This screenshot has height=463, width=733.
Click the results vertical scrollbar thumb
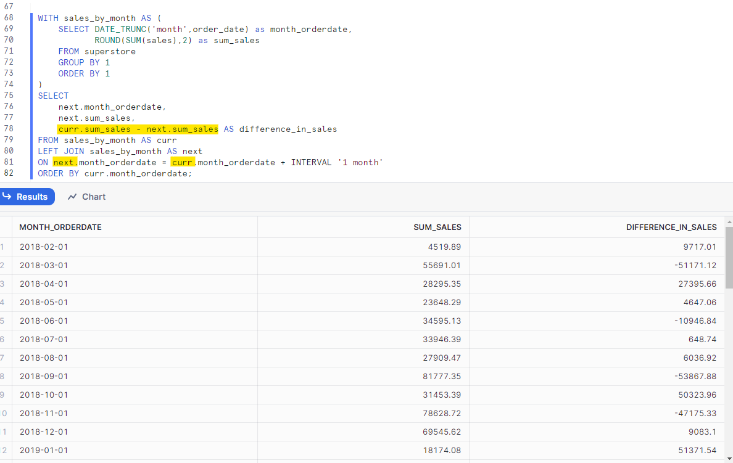click(x=729, y=253)
